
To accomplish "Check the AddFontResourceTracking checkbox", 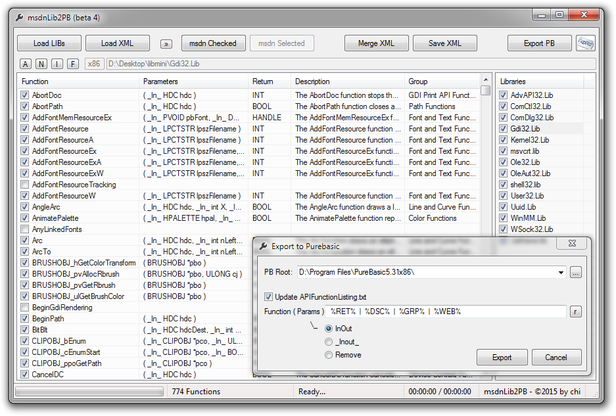I will [x=25, y=185].
